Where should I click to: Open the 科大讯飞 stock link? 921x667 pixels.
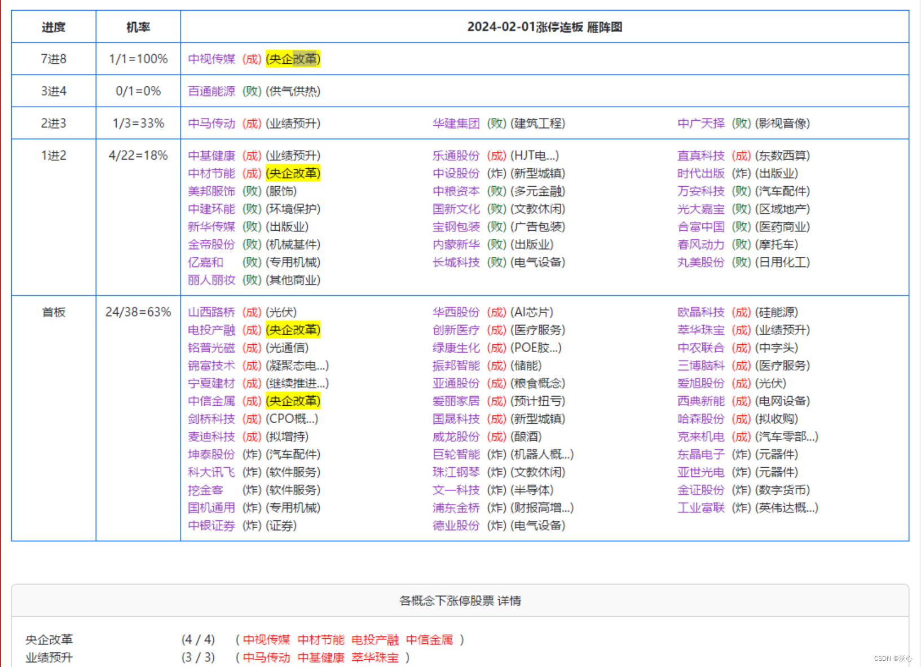coord(211,472)
